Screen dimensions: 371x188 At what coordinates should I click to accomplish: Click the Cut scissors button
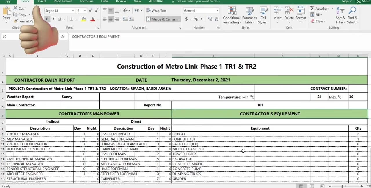[x=19, y=8]
